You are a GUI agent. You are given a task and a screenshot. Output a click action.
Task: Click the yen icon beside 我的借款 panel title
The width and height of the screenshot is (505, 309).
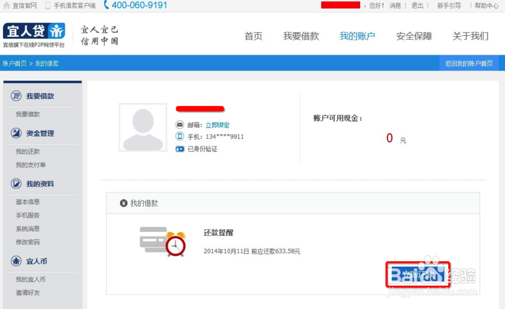click(124, 203)
